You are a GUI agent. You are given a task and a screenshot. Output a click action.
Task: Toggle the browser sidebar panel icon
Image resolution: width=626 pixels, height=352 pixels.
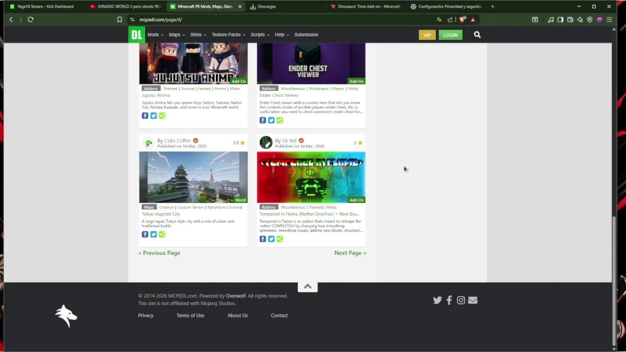pos(560,20)
